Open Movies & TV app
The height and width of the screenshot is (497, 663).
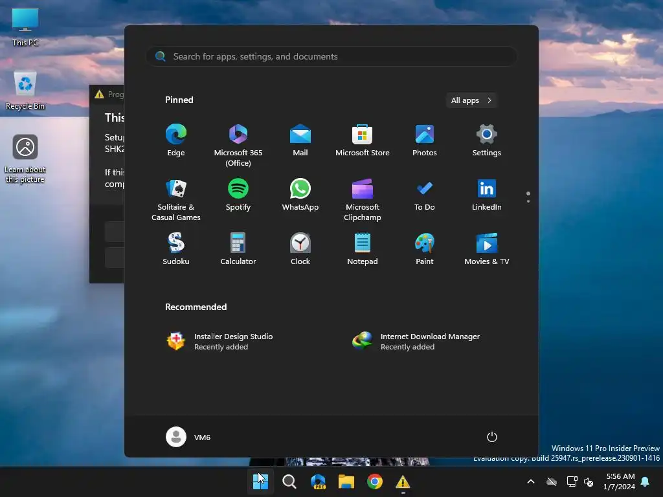pos(487,249)
